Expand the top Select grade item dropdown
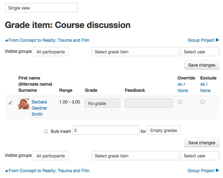223x178 pixels. (x=135, y=52)
